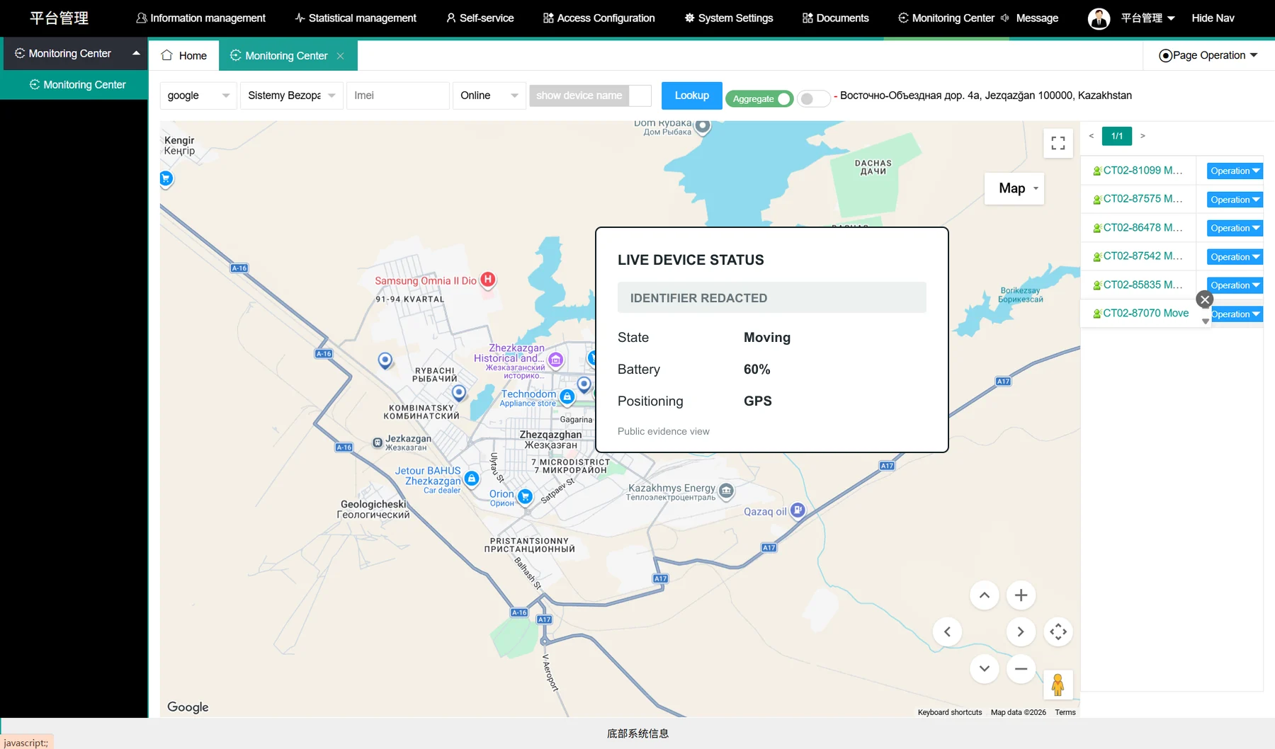Screen dimensions: 1275x749
Task: Expand the 平台管理 user dropdown
Action: (x=1147, y=18)
